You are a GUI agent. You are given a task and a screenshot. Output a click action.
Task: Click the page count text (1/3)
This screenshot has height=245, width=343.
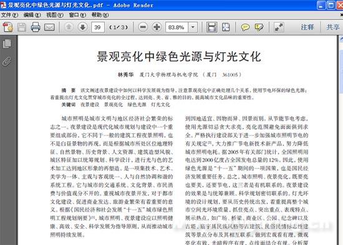tap(118, 27)
